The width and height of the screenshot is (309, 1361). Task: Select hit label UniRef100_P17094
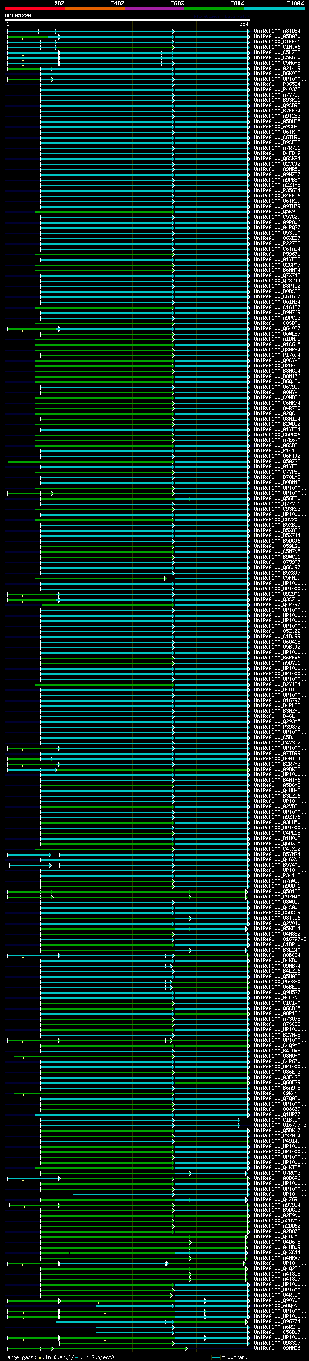point(277,355)
